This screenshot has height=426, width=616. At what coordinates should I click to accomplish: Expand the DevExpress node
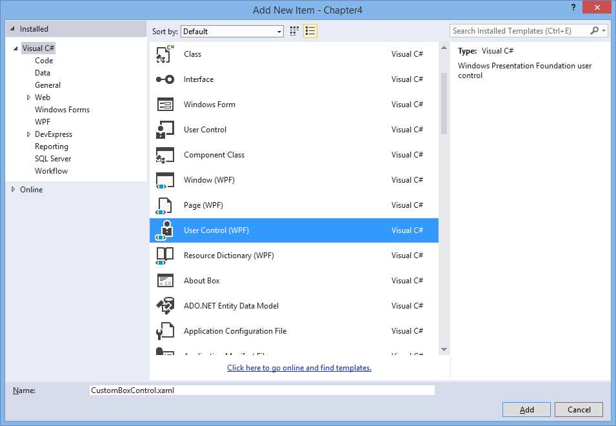[28, 134]
